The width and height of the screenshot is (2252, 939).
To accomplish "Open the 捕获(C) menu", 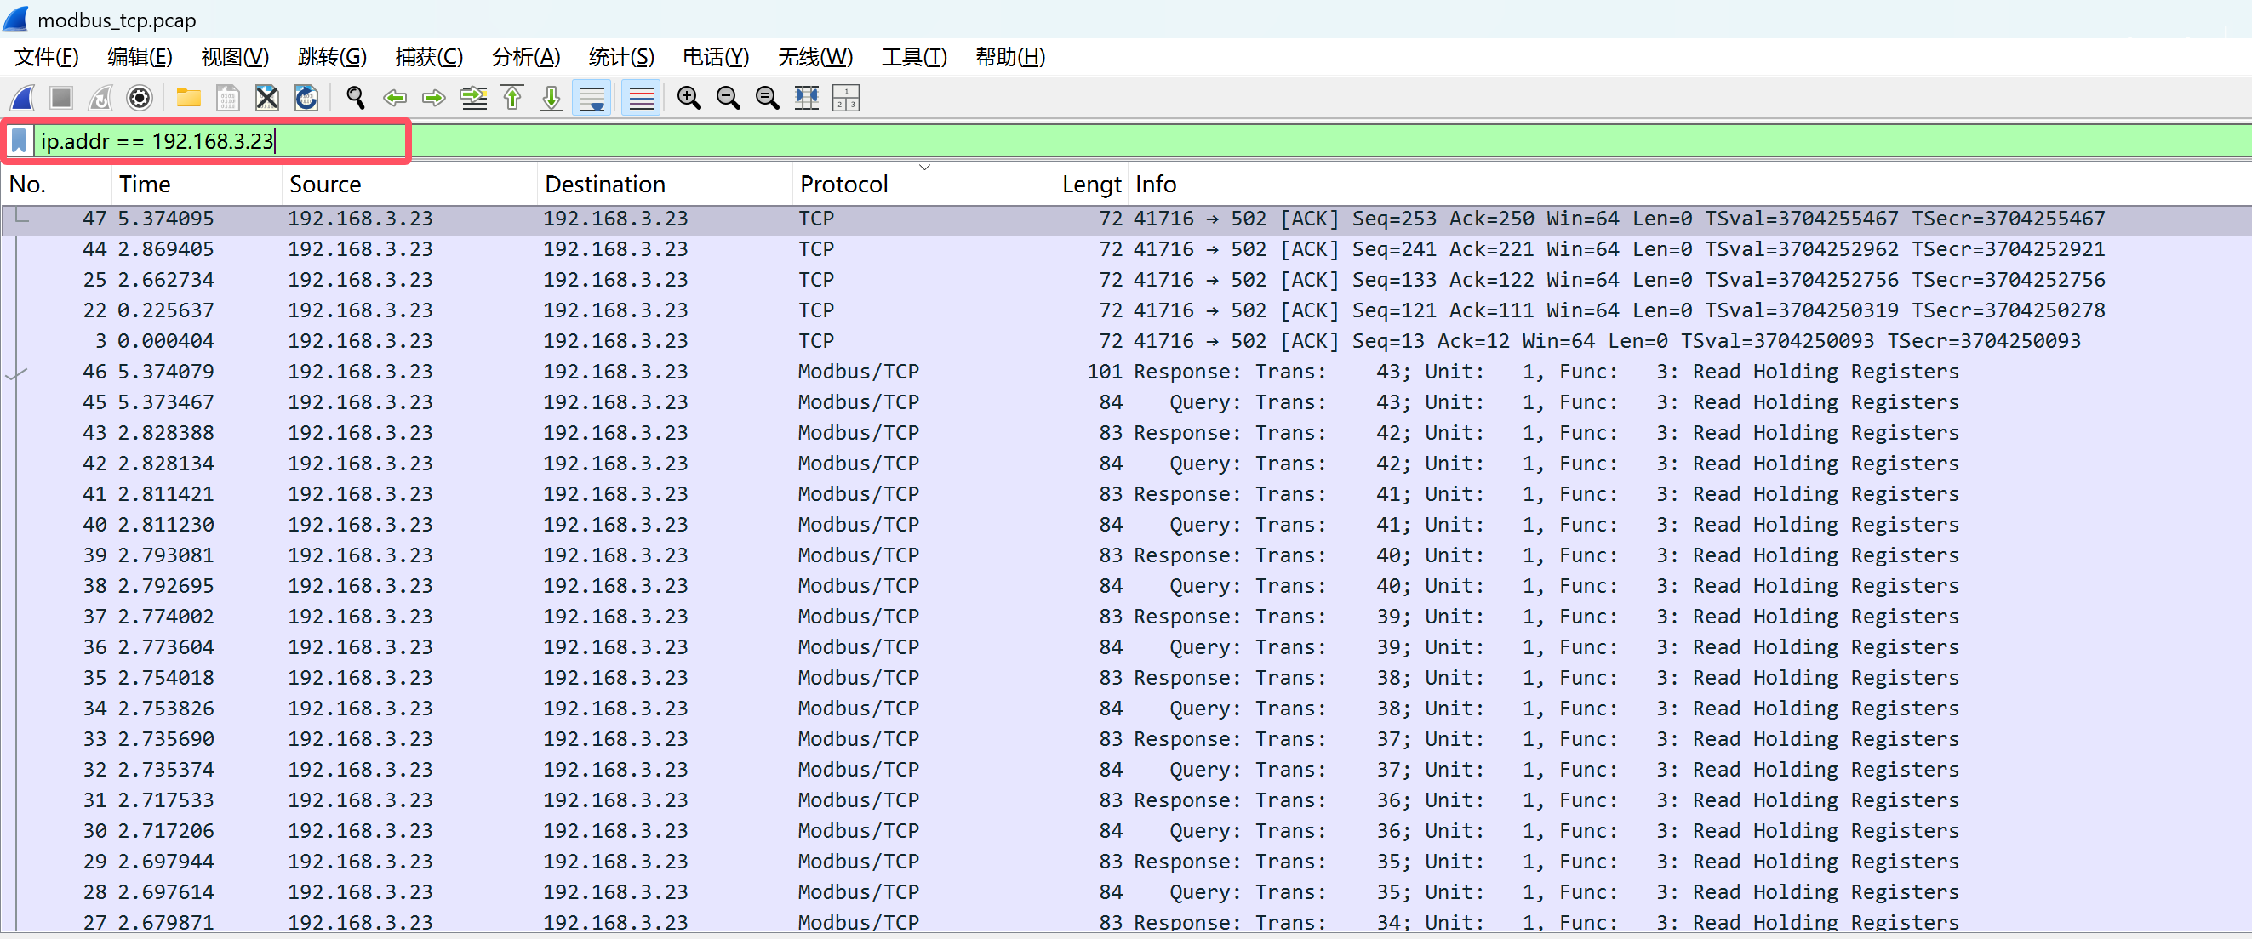I will coord(428,57).
